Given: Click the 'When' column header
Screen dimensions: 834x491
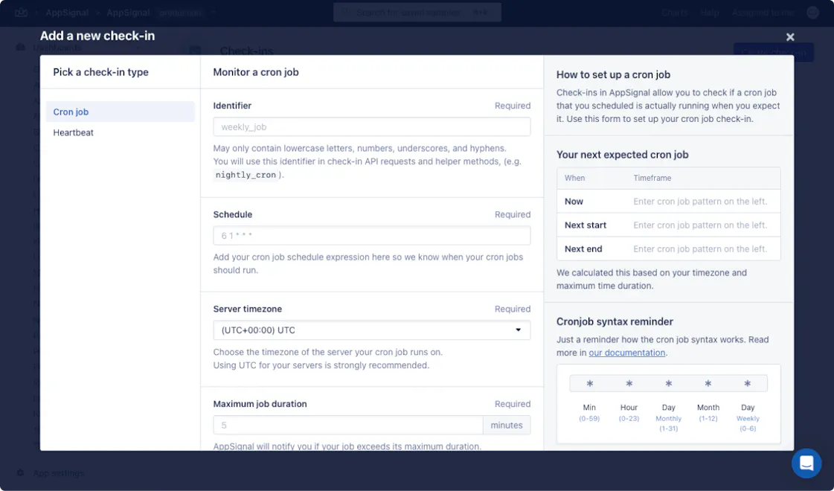Looking at the screenshot, I should pyautogui.click(x=574, y=179).
